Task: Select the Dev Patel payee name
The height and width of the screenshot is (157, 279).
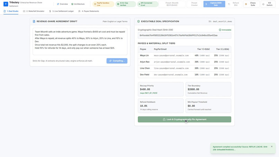Action: [x=144, y=75]
